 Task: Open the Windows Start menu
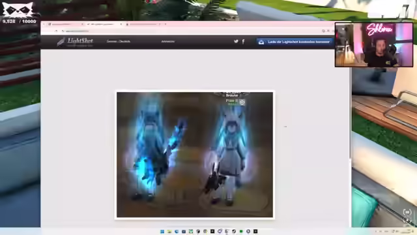click(162, 231)
